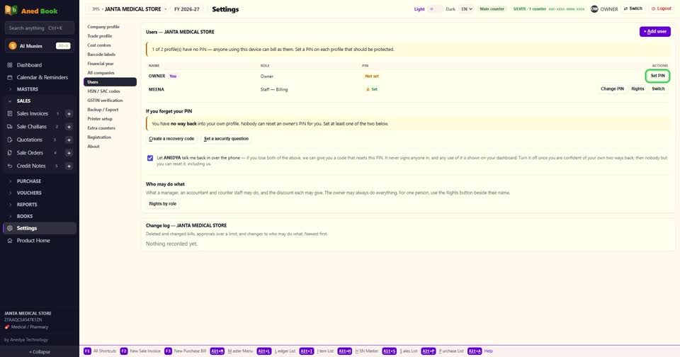Open Rights for MEENA
This screenshot has height=357, width=680.
pos(637,89)
